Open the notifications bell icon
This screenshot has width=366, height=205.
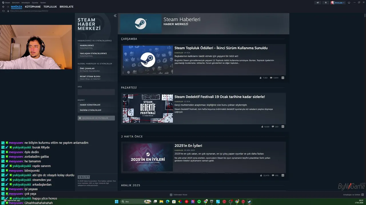tap(325, 3)
